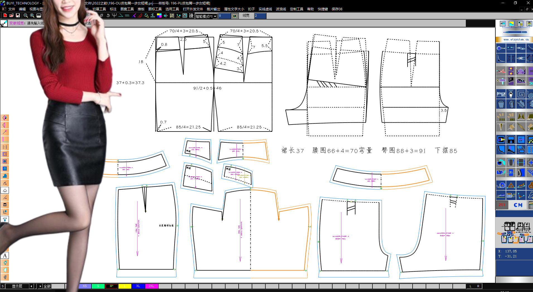The width and height of the screenshot is (533, 292).
Task: Select the triangle measuring tool icon
Action: [511, 185]
